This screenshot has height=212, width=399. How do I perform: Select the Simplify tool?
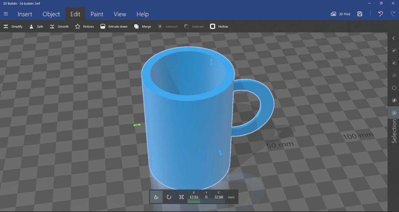(x=13, y=26)
